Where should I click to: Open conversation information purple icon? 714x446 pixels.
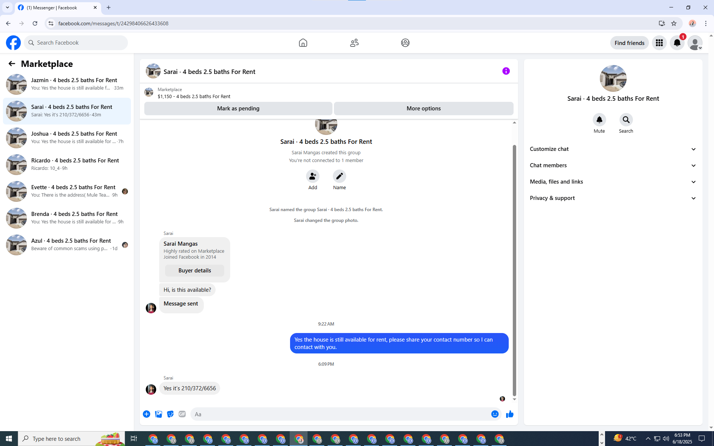tap(506, 71)
